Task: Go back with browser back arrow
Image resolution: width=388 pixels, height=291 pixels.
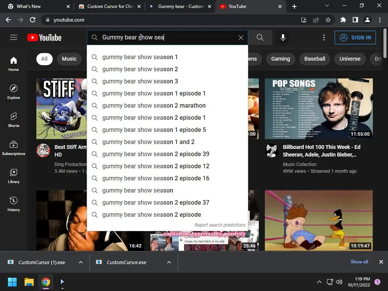Action: point(8,20)
